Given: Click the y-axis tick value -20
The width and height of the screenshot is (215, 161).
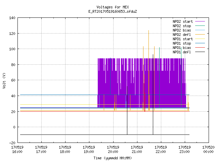Looking at the screenshot, I should coord(12,143).
